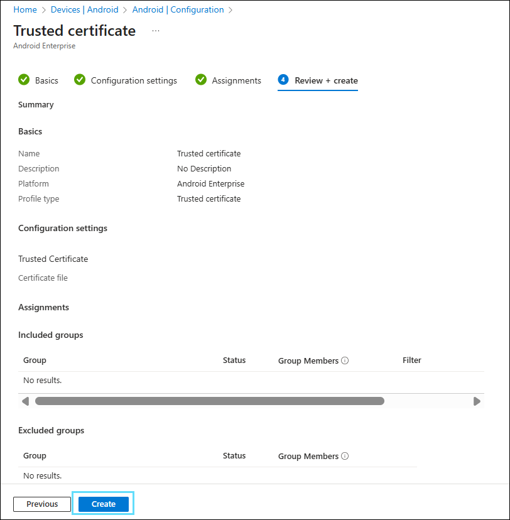Click the Assignments step green checkmark icon
This screenshot has width=510, height=520.
tap(201, 80)
